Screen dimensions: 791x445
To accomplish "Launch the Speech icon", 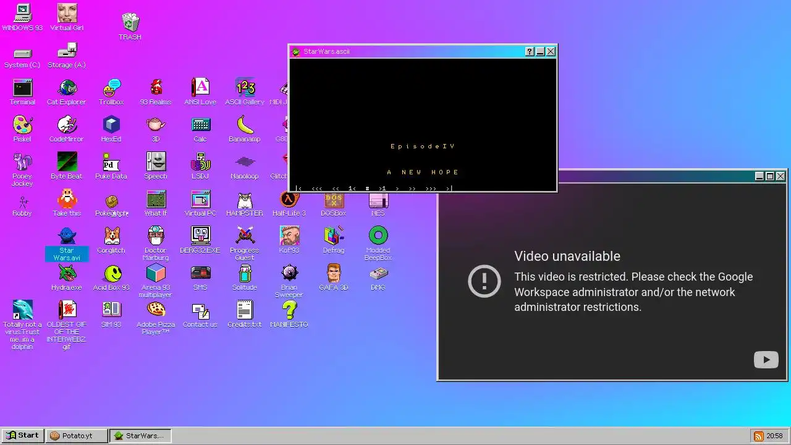I will tap(156, 166).
